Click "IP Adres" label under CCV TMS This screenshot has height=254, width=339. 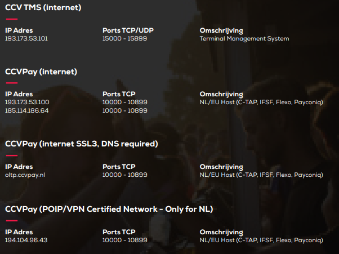pyautogui.click(x=19, y=30)
